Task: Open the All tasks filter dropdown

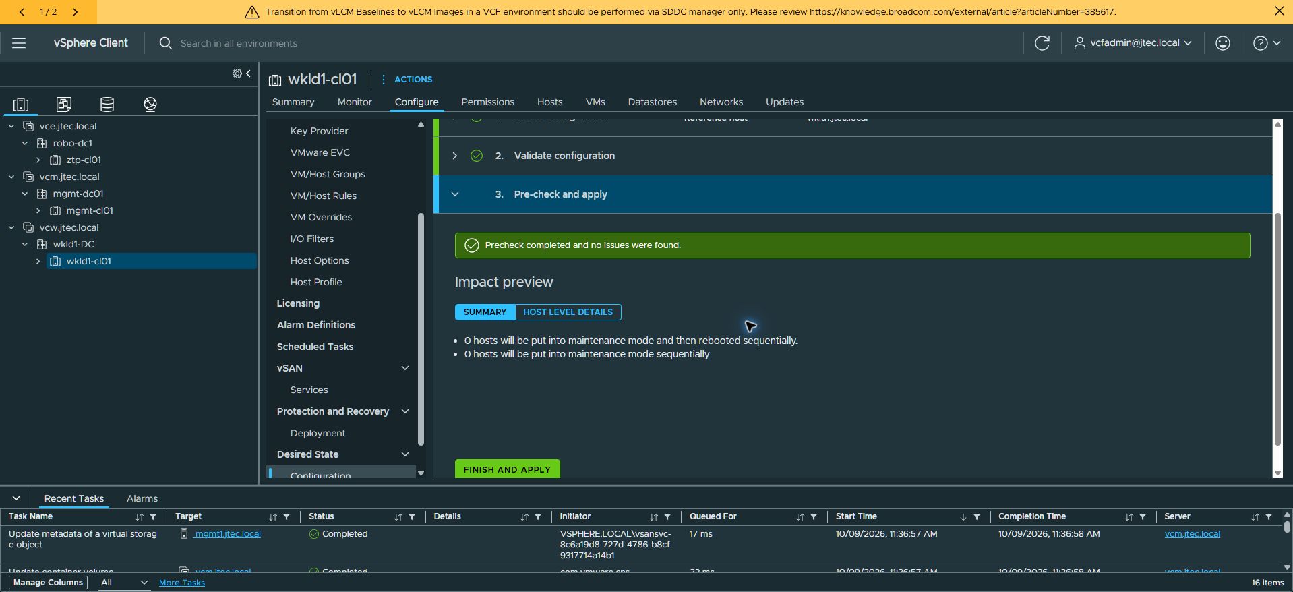Action: click(x=124, y=583)
